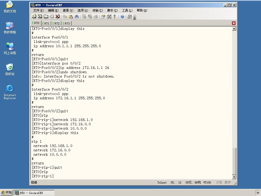Click the Connect toolbar icon
The image size is (261, 196).
point(34,17)
